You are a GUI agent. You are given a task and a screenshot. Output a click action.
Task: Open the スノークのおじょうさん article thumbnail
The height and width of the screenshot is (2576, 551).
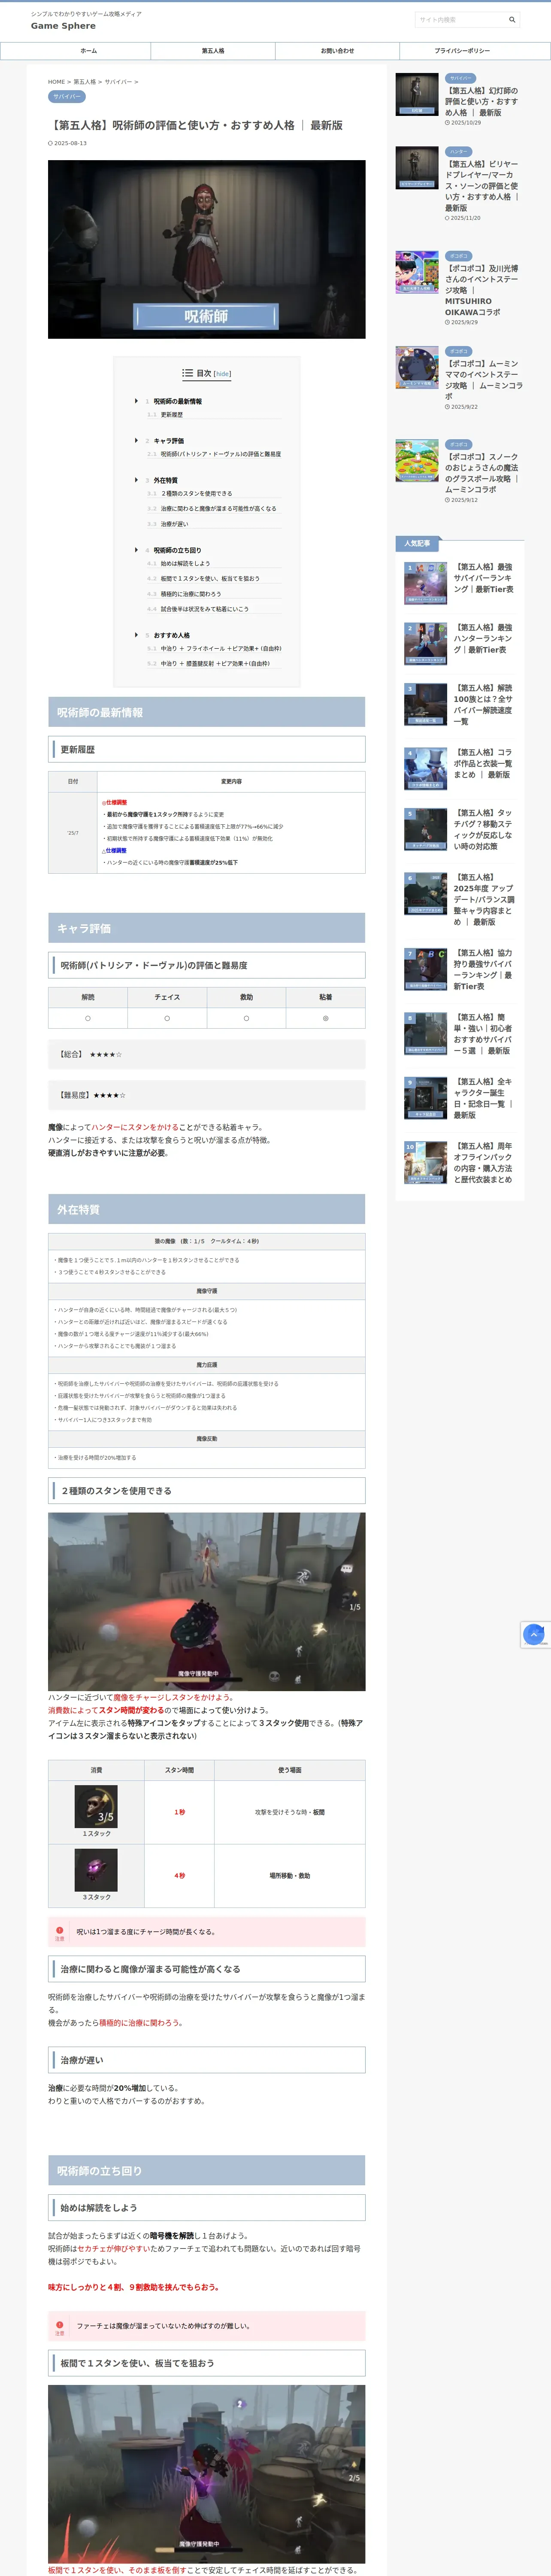pos(417,461)
